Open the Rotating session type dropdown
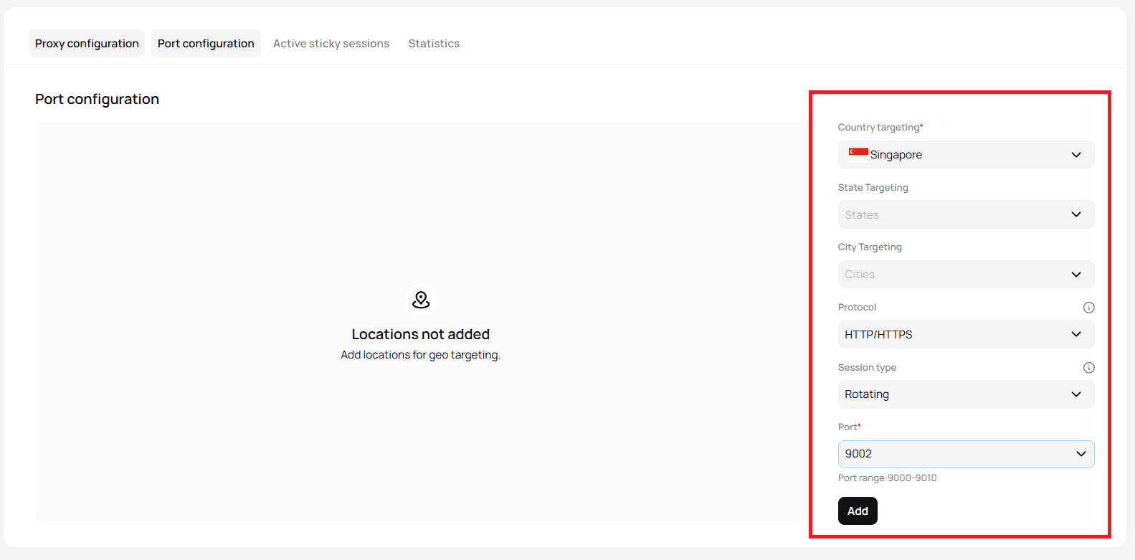Screen dimensions: 1135x560 point(966,394)
